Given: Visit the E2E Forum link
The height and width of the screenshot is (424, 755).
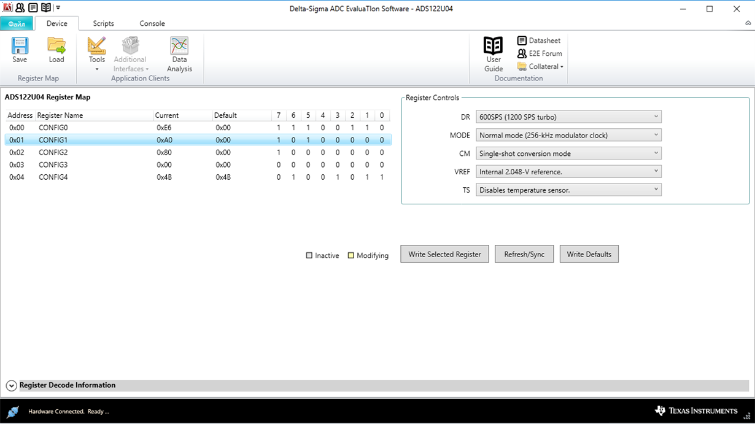Looking at the screenshot, I should (540, 53).
